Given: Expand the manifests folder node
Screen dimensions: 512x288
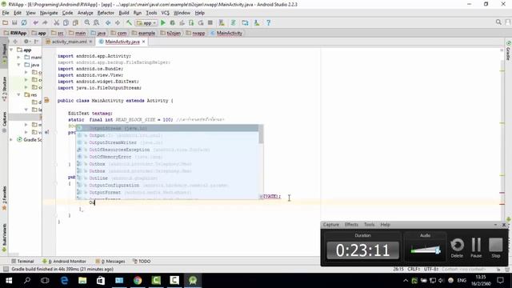Looking at the screenshot, I should (x=19, y=57).
